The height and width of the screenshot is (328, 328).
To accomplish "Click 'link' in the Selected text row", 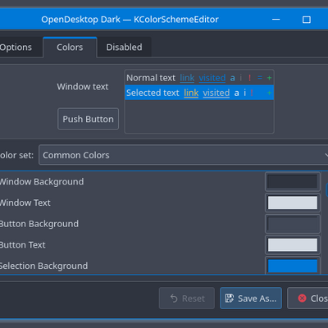I will (191, 93).
